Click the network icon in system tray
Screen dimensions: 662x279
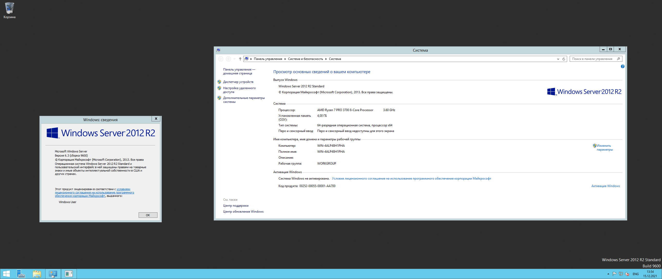point(621,274)
